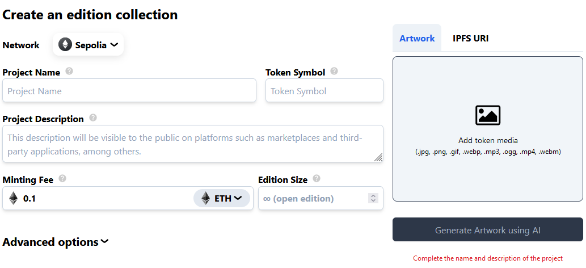Expand the Advanced options section
The image size is (586, 268).
pos(56,242)
